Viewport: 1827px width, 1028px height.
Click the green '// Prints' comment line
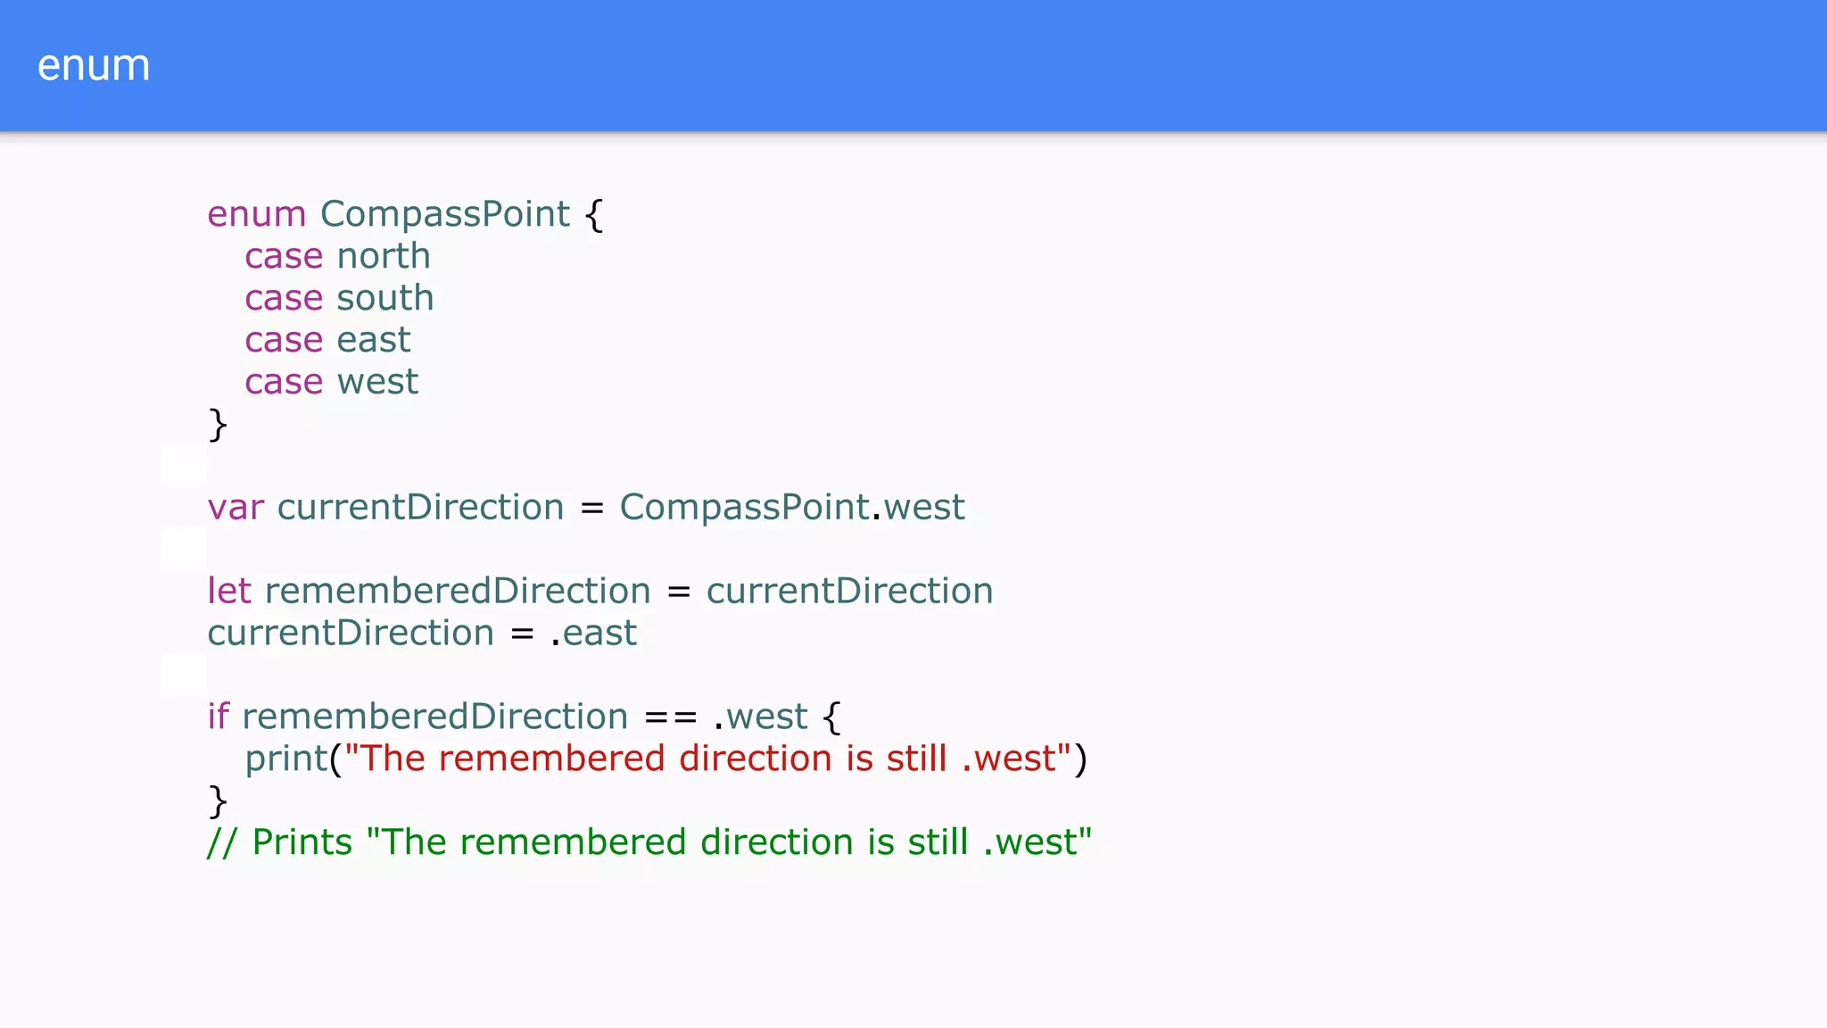649,842
